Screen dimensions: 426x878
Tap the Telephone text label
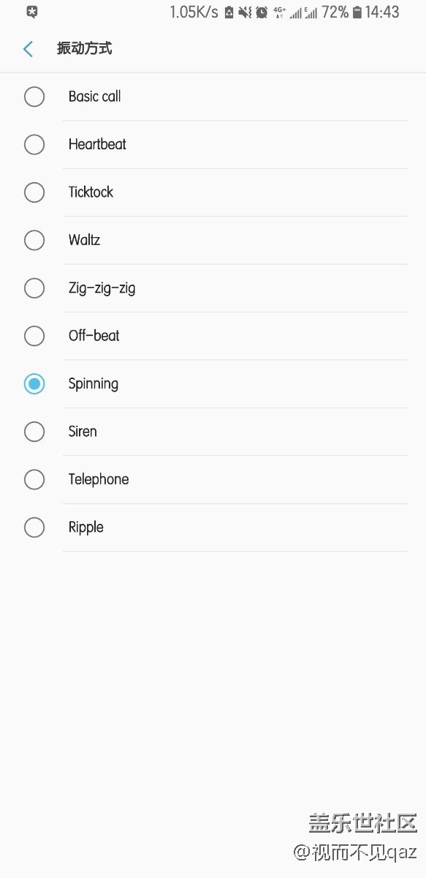point(99,479)
